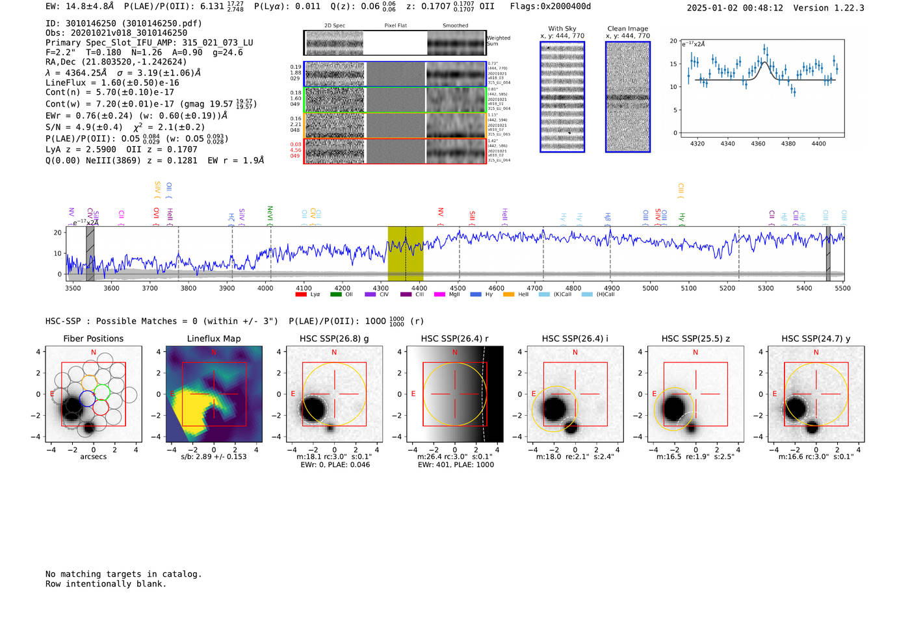Click the timestamp 2025-01-02 00:48:12
Screen dimensions: 910x619
pos(735,8)
